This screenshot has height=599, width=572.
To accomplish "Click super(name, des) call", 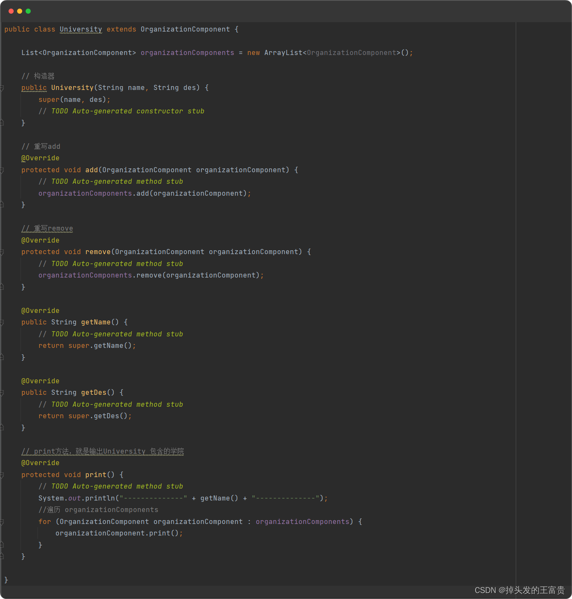I will 74,100.
